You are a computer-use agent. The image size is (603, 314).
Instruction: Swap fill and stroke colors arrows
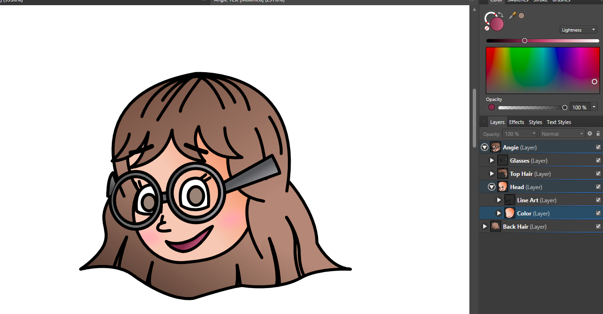pyautogui.click(x=501, y=15)
